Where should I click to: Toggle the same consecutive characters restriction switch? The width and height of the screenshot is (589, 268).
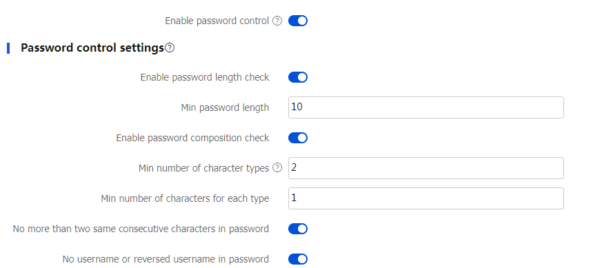pos(298,229)
